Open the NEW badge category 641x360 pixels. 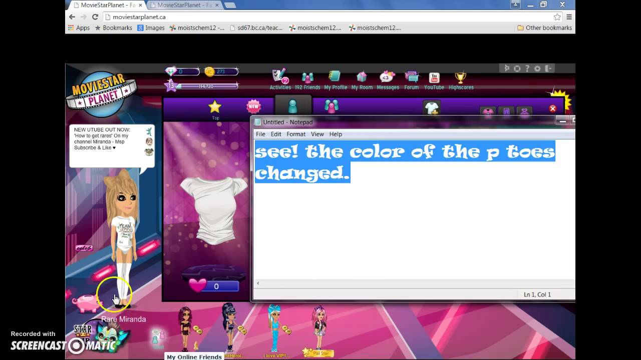254,106
